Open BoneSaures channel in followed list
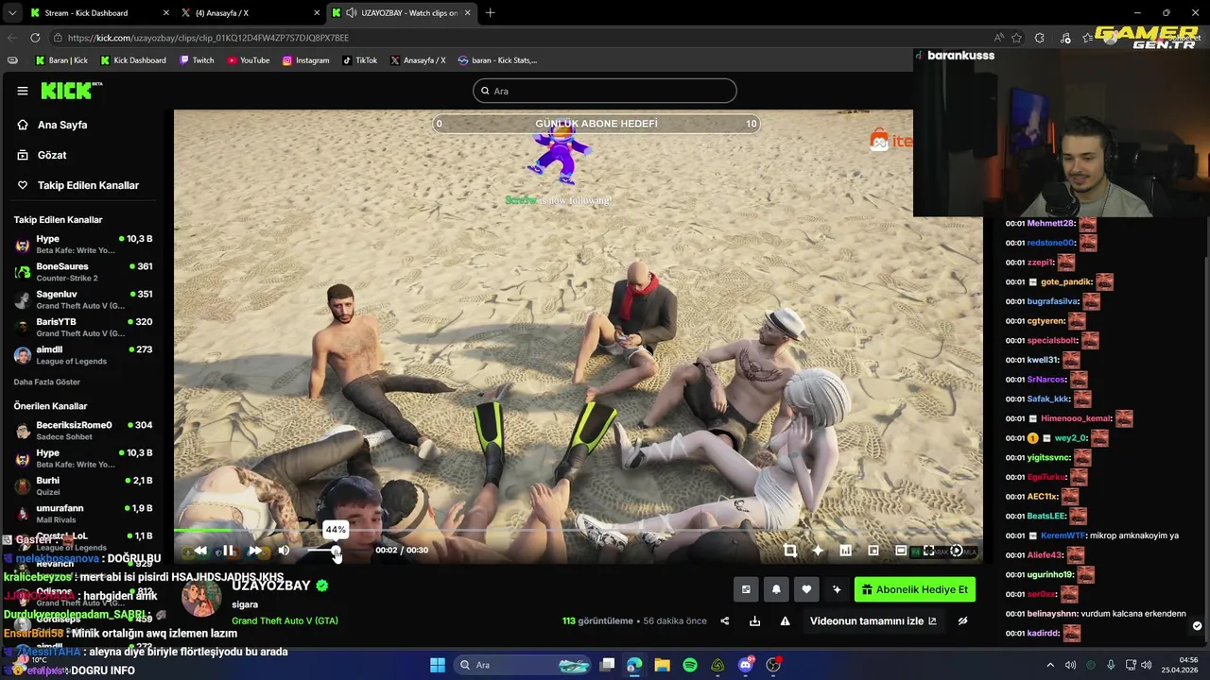1210x680 pixels. (x=82, y=272)
